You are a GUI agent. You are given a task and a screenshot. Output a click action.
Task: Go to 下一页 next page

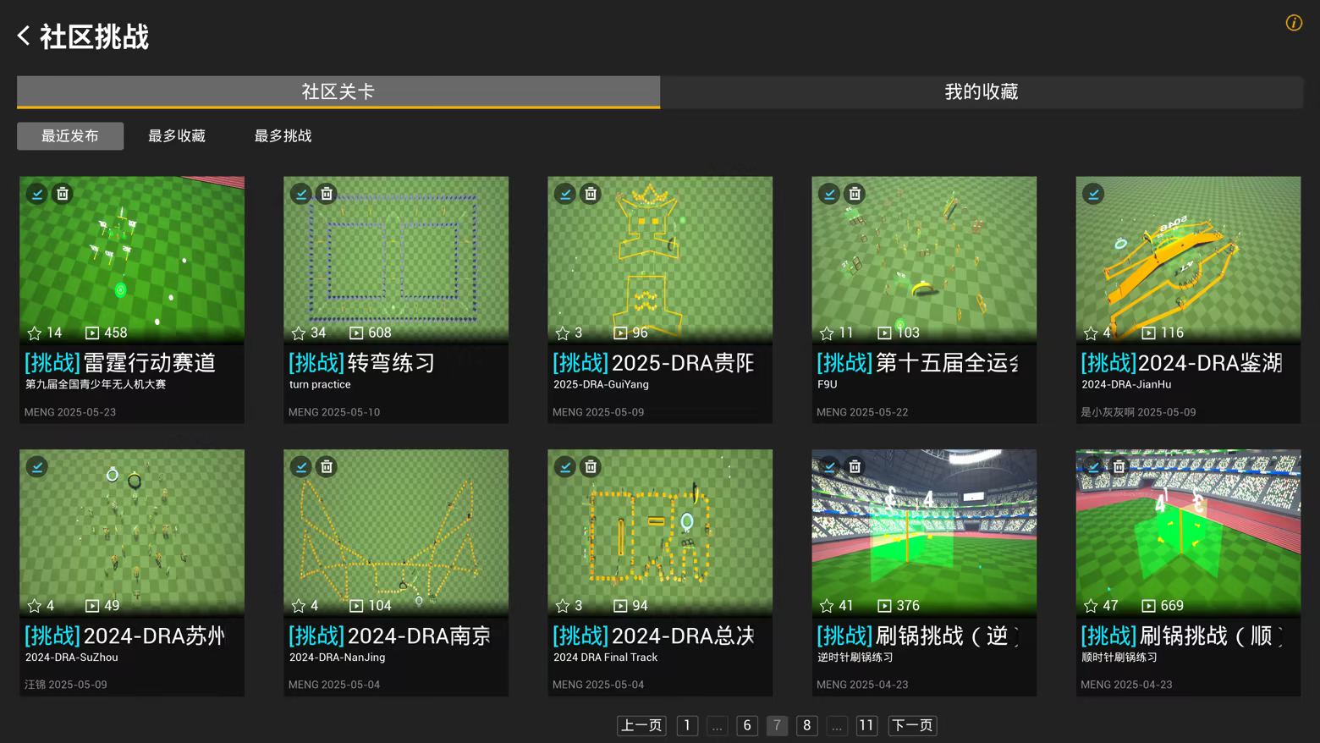point(912,725)
